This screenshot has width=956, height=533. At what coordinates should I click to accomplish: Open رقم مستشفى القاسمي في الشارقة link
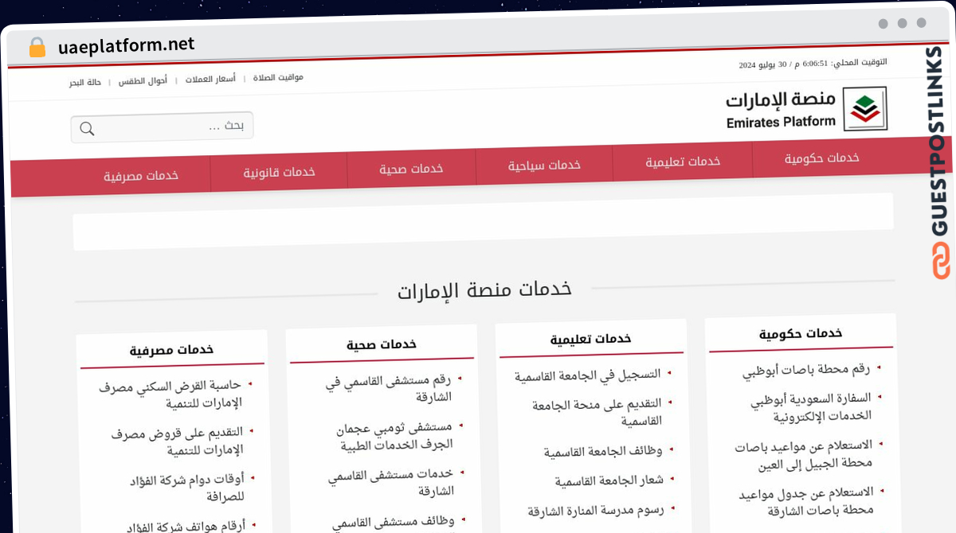click(388, 389)
